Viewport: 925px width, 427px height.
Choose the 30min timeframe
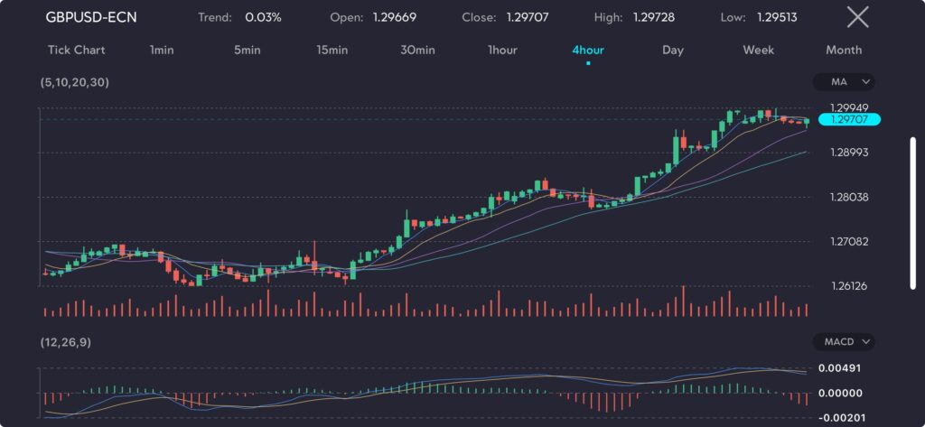(x=417, y=50)
